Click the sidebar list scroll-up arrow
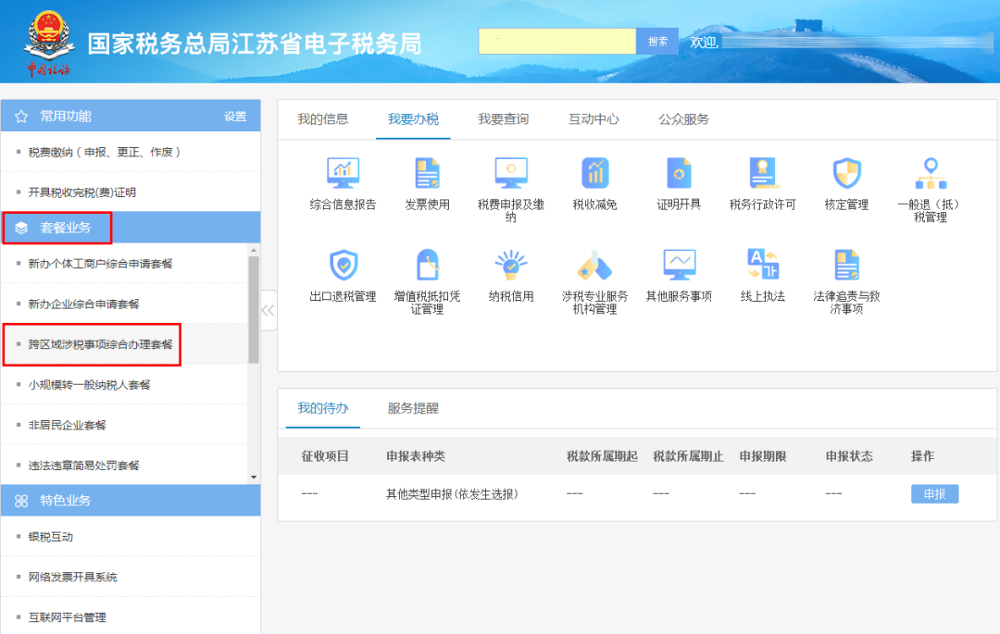 coord(254,251)
